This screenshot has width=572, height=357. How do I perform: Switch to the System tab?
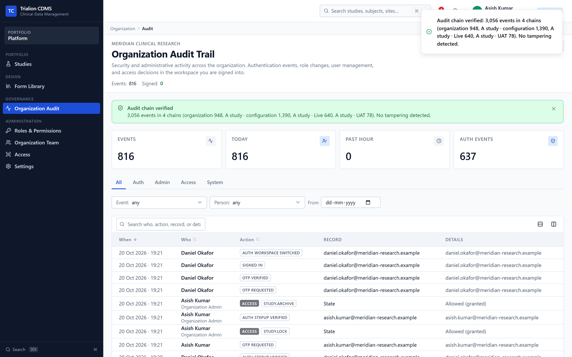pyautogui.click(x=215, y=182)
